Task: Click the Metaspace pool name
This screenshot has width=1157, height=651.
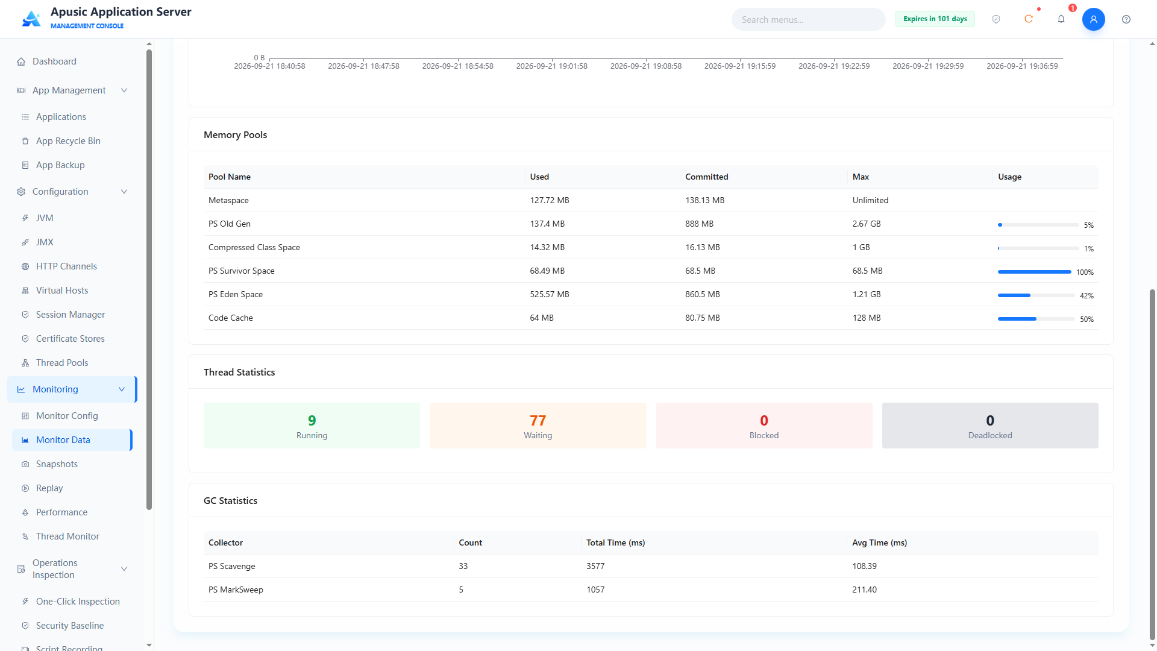Action: (x=228, y=200)
